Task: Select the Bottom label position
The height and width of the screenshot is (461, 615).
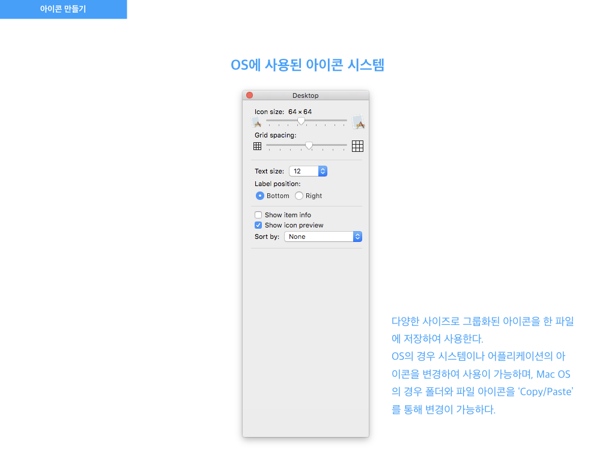Action: tap(260, 196)
